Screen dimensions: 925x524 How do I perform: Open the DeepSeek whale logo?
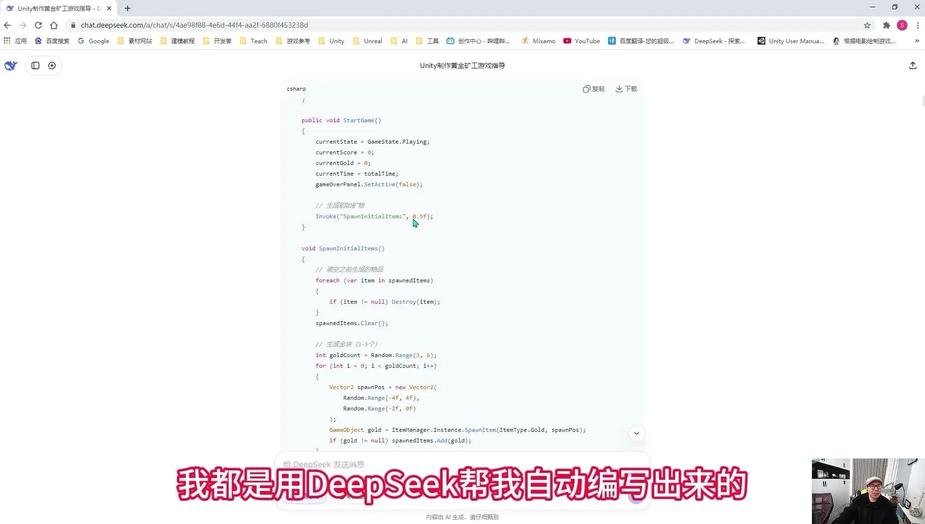(11, 65)
